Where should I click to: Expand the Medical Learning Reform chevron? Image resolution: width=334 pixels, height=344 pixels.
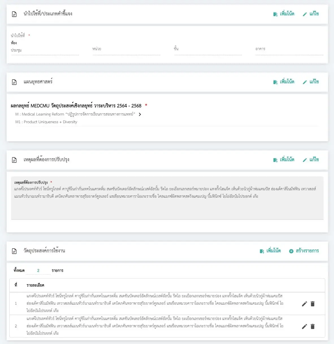click(140, 114)
